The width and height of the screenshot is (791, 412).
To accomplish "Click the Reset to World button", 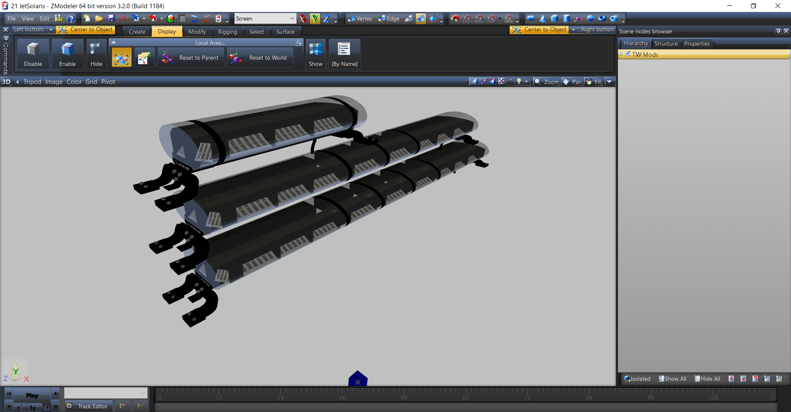I will click(x=260, y=58).
